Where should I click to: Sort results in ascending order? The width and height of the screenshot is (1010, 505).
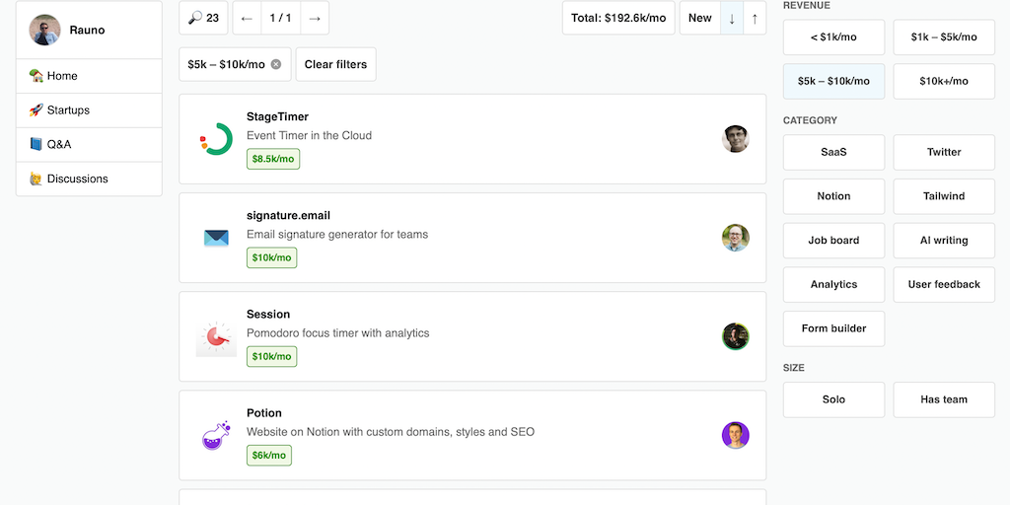tap(755, 18)
